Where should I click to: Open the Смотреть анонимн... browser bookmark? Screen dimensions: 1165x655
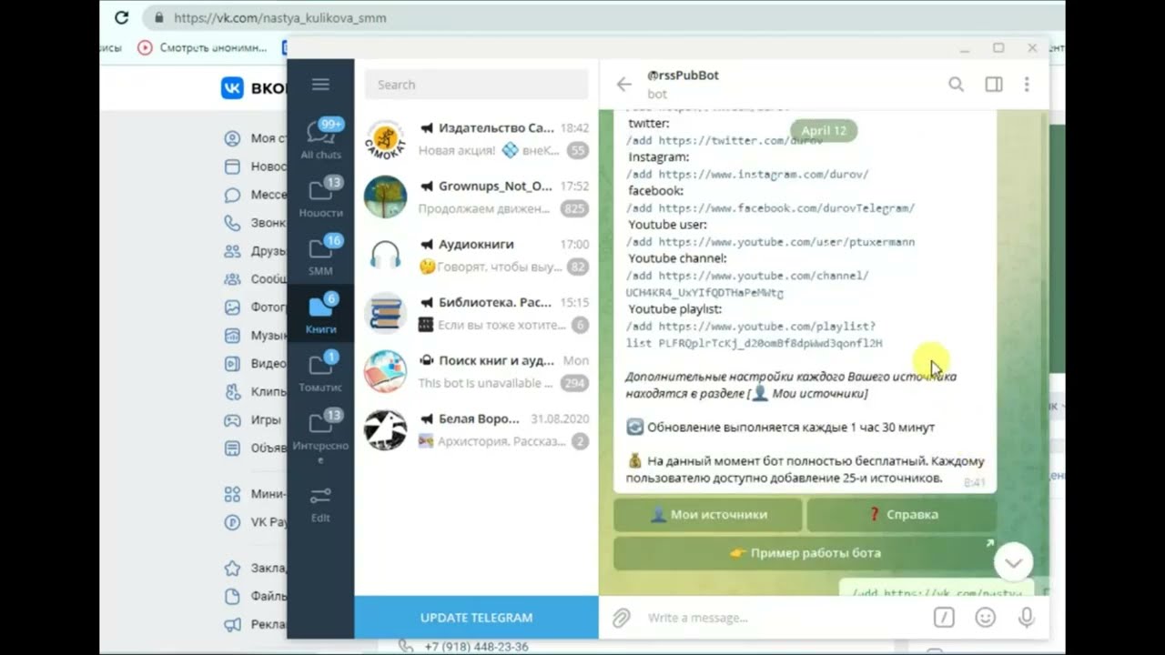point(204,47)
